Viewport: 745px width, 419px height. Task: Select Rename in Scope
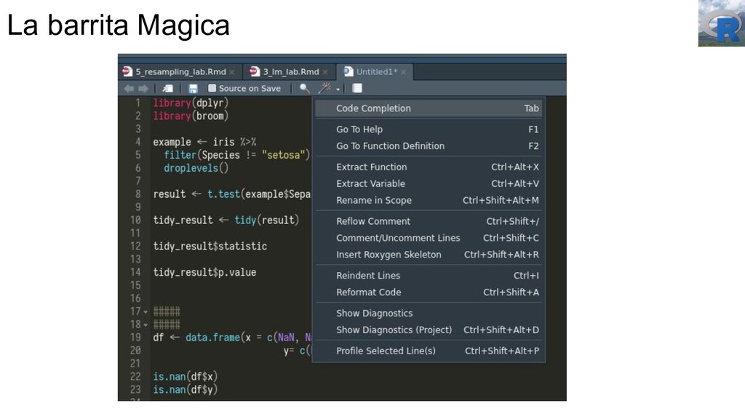[429, 200]
